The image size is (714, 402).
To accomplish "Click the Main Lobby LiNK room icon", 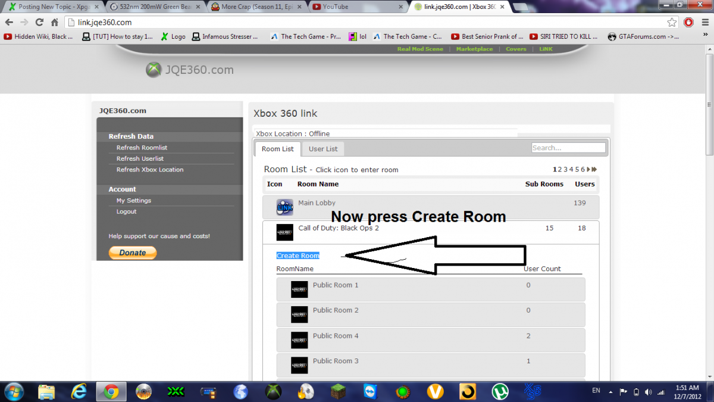I will [285, 207].
